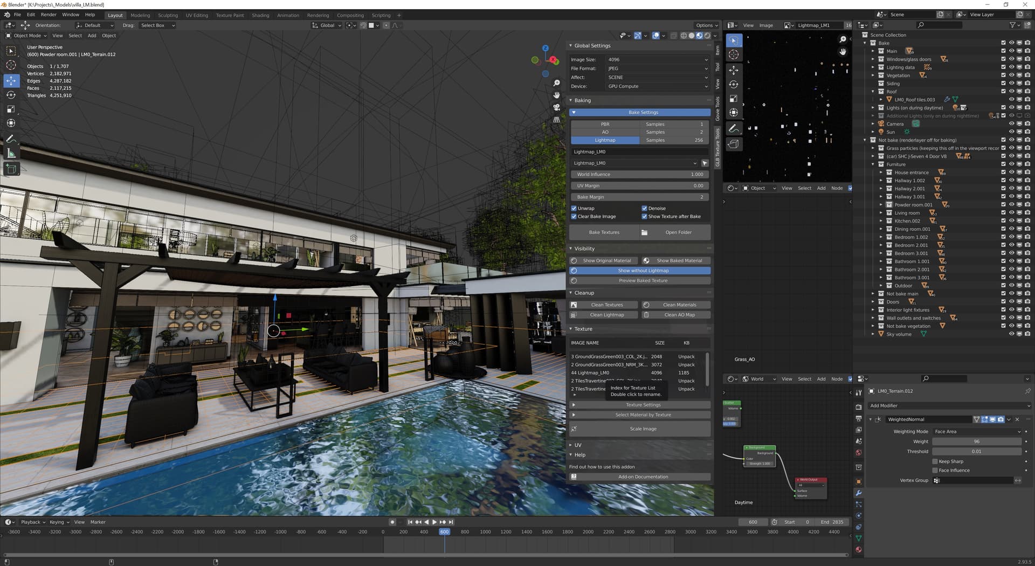Open the File Format JPEG dropdown
Image resolution: width=1035 pixels, height=566 pixels.
(657, 68)
